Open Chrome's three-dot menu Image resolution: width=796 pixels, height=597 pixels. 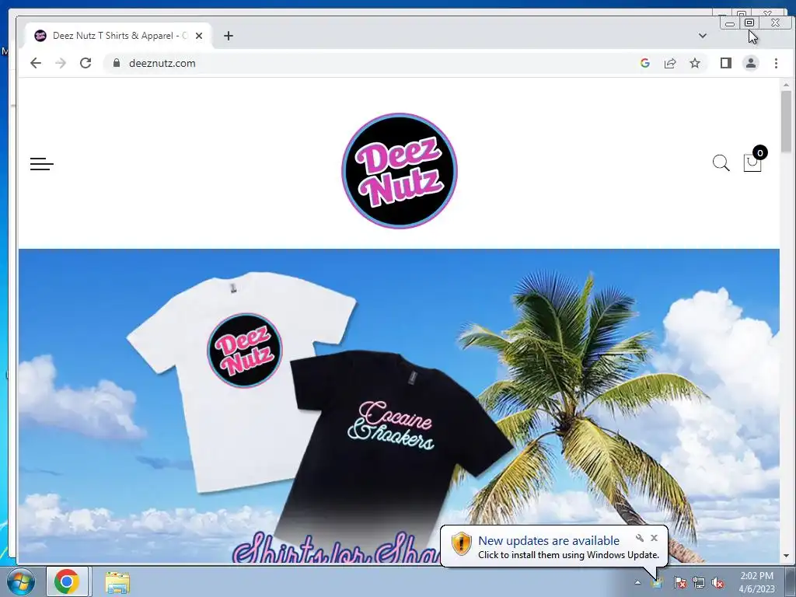click(x=776, y=63)
